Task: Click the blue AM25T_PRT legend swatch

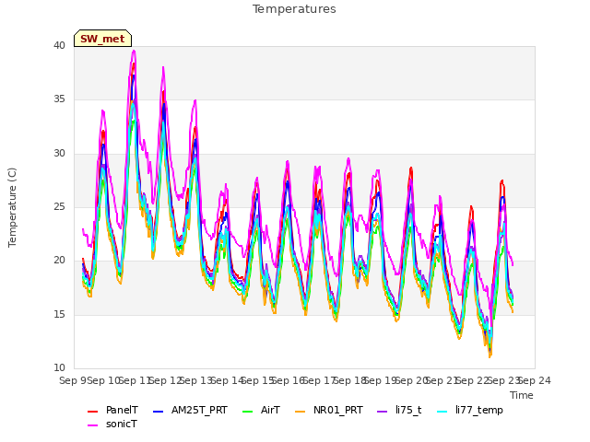Action: coord(158,412)
